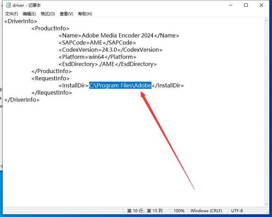Maximize the driver Notepad window
Image resolution: width=272 pixels, height=217 pixels.
(x=246, y=5)
